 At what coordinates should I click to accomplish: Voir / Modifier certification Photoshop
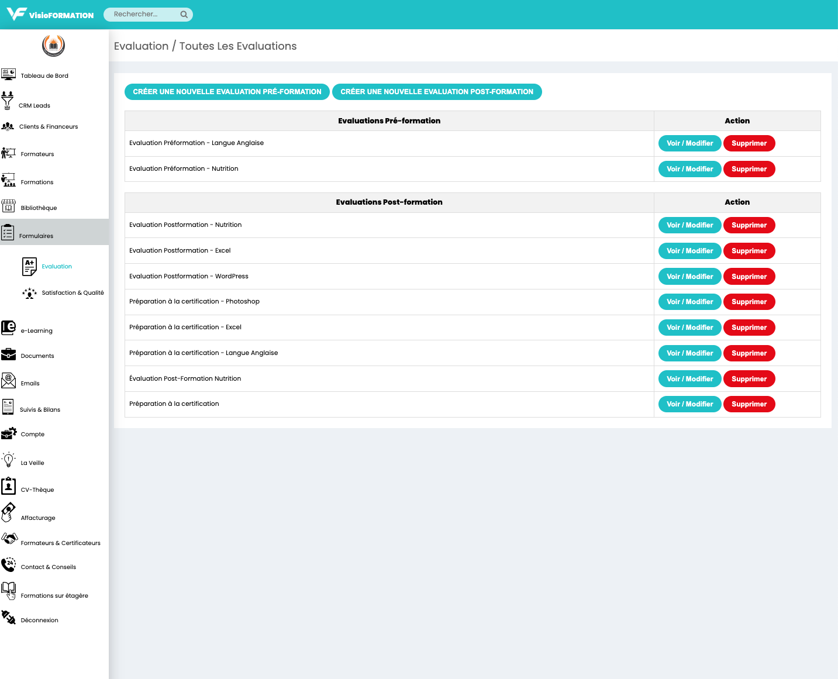(690, 302)
